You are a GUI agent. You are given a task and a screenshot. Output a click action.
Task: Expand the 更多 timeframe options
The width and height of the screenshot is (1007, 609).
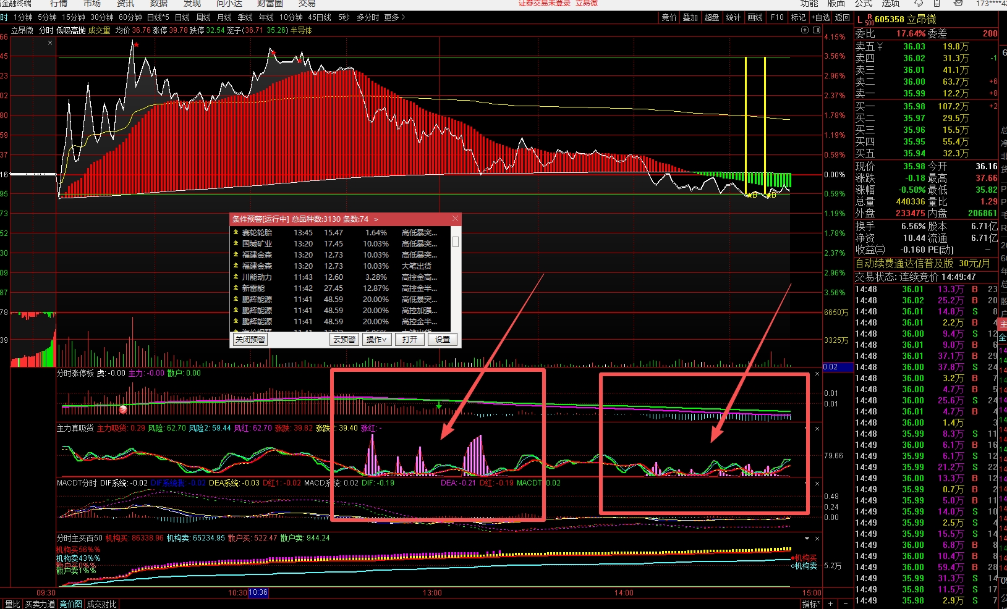[x=394, y=17]
